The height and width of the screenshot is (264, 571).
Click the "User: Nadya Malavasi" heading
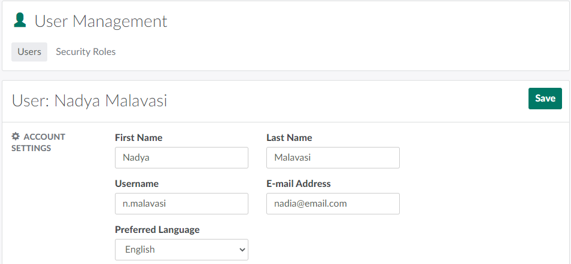90,101
